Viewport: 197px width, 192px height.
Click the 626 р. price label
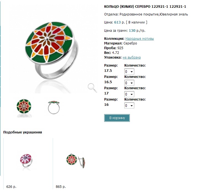pyautogui.click(x=11, y=187)
